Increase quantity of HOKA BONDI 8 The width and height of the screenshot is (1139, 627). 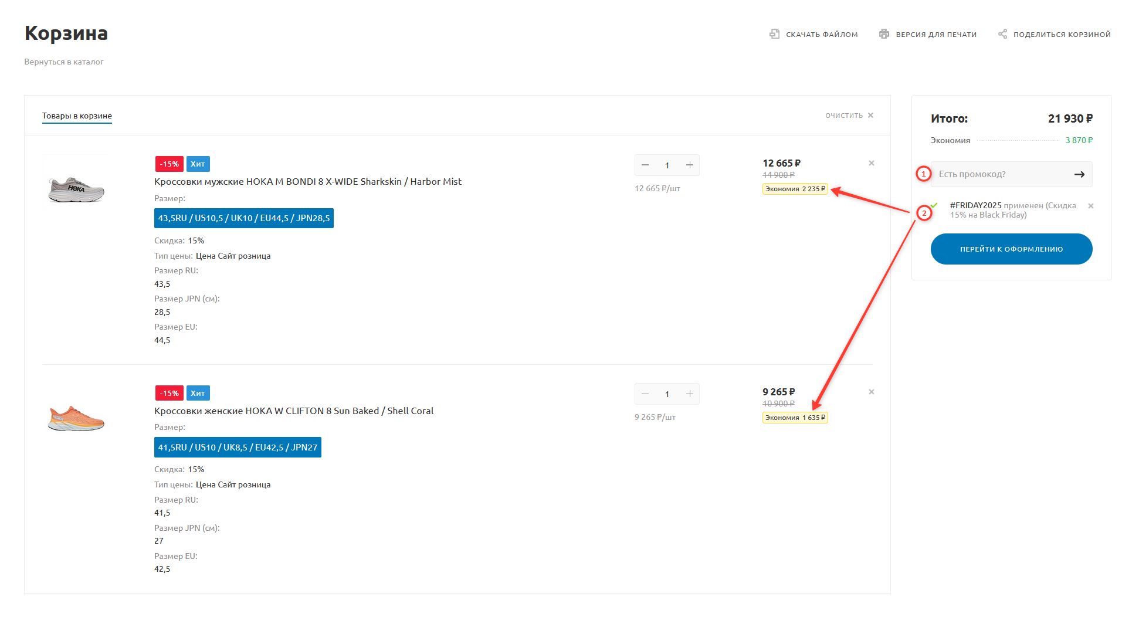click(689, 165)
